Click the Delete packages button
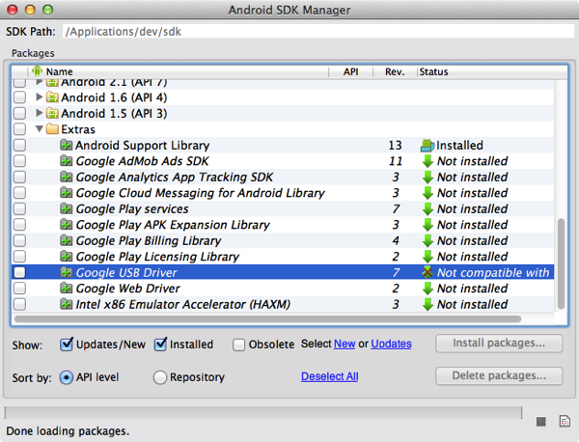 point(499,376)
